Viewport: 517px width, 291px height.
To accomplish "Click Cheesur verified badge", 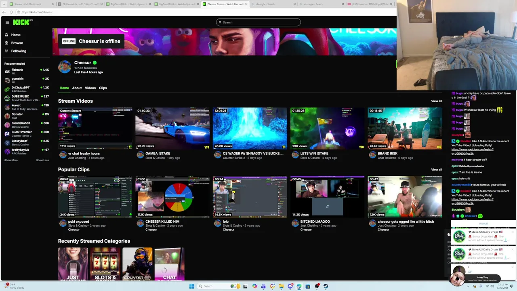I will [95, 63].
